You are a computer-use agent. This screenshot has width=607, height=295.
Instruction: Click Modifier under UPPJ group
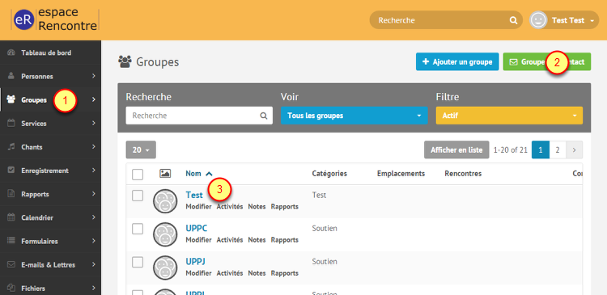[x=198, y=273]
